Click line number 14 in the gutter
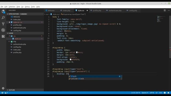 48,48
